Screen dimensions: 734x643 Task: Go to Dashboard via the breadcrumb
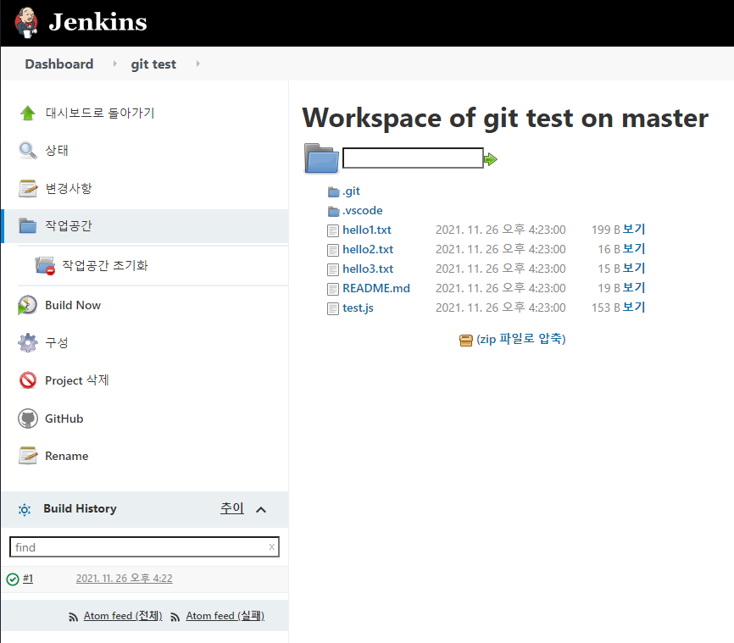click(58, 64)
